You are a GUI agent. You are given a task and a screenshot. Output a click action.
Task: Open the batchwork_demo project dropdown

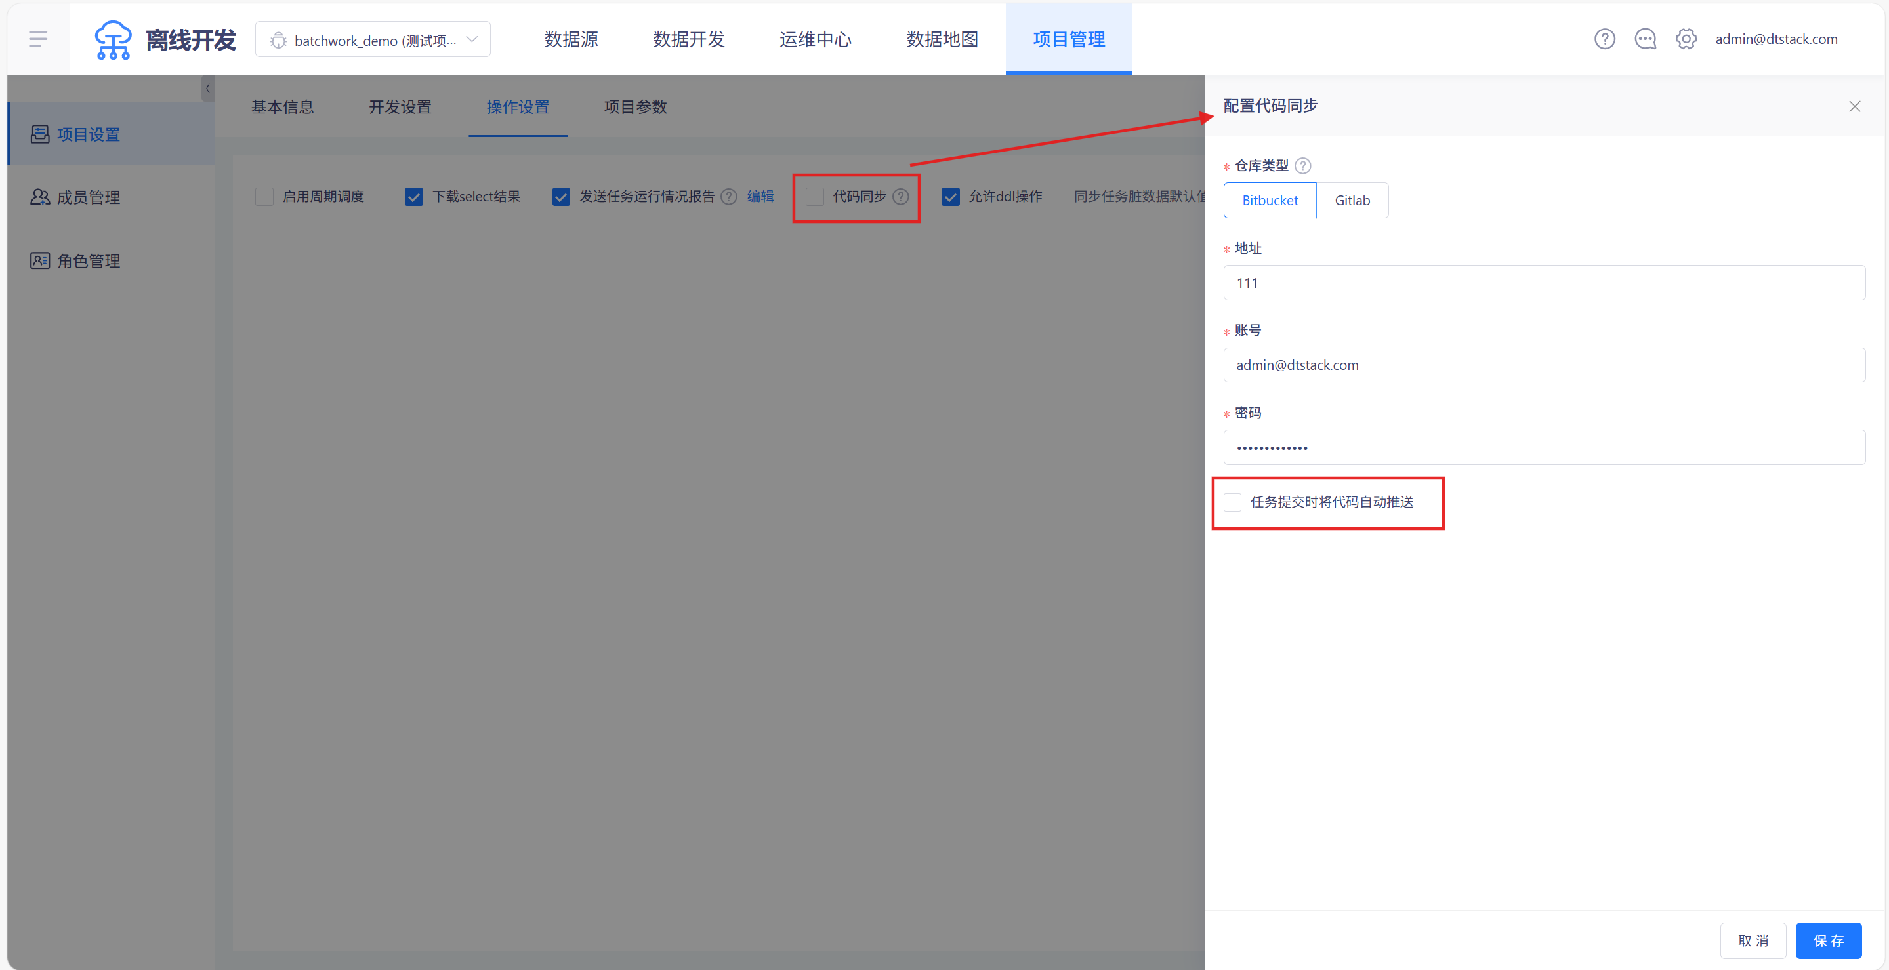click(x=373, y=39)
